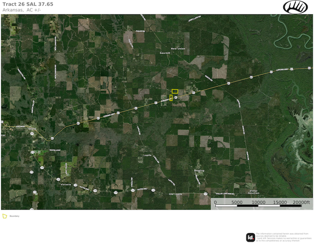Click the id. Land id logo
Viewport: 314px width, 243px height.
251,237
